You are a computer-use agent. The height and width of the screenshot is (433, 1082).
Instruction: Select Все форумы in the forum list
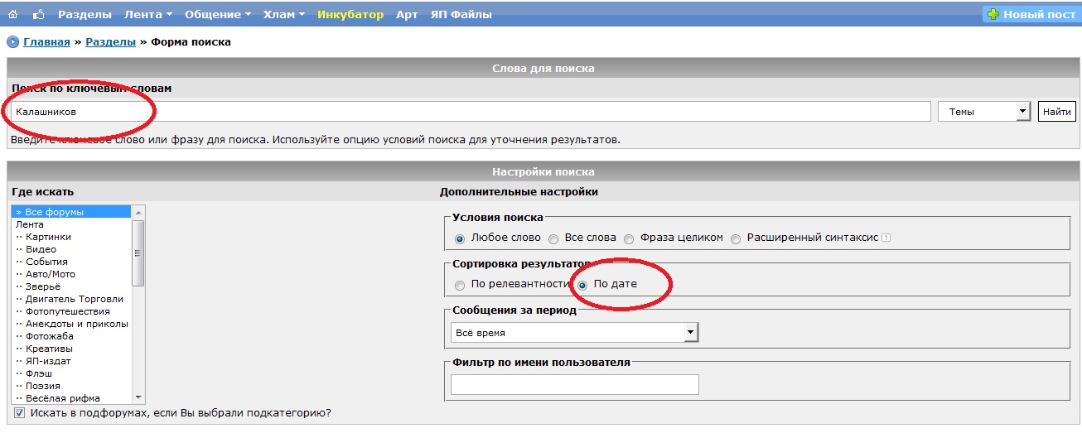click(x=72, y=212)
